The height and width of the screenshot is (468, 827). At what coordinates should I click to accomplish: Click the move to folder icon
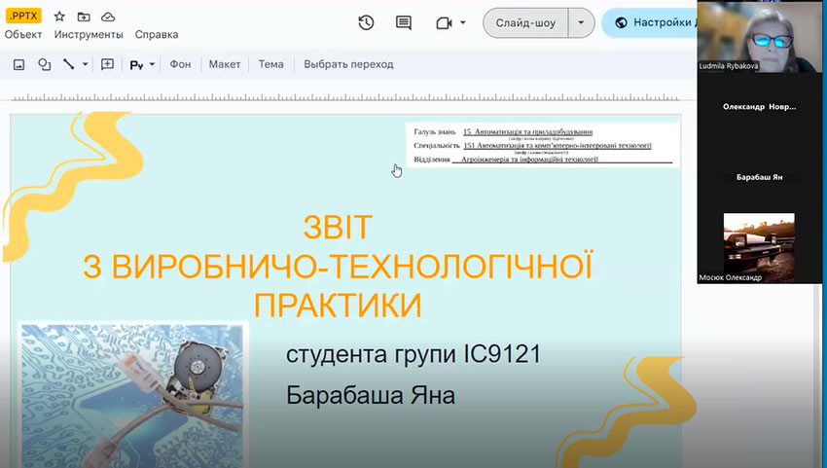click(x=84, y=17)
